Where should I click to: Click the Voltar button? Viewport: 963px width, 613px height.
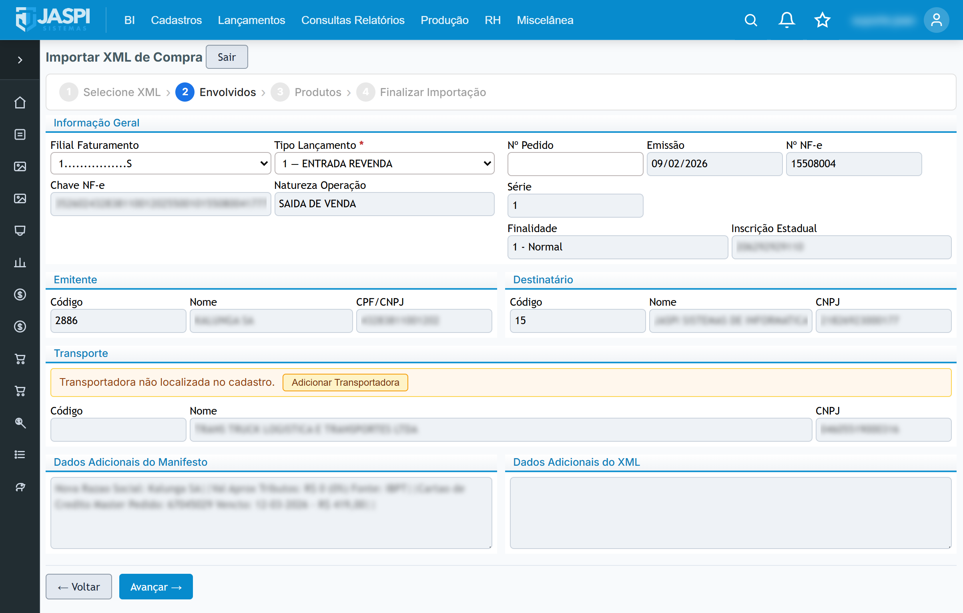tap(79, 587)
